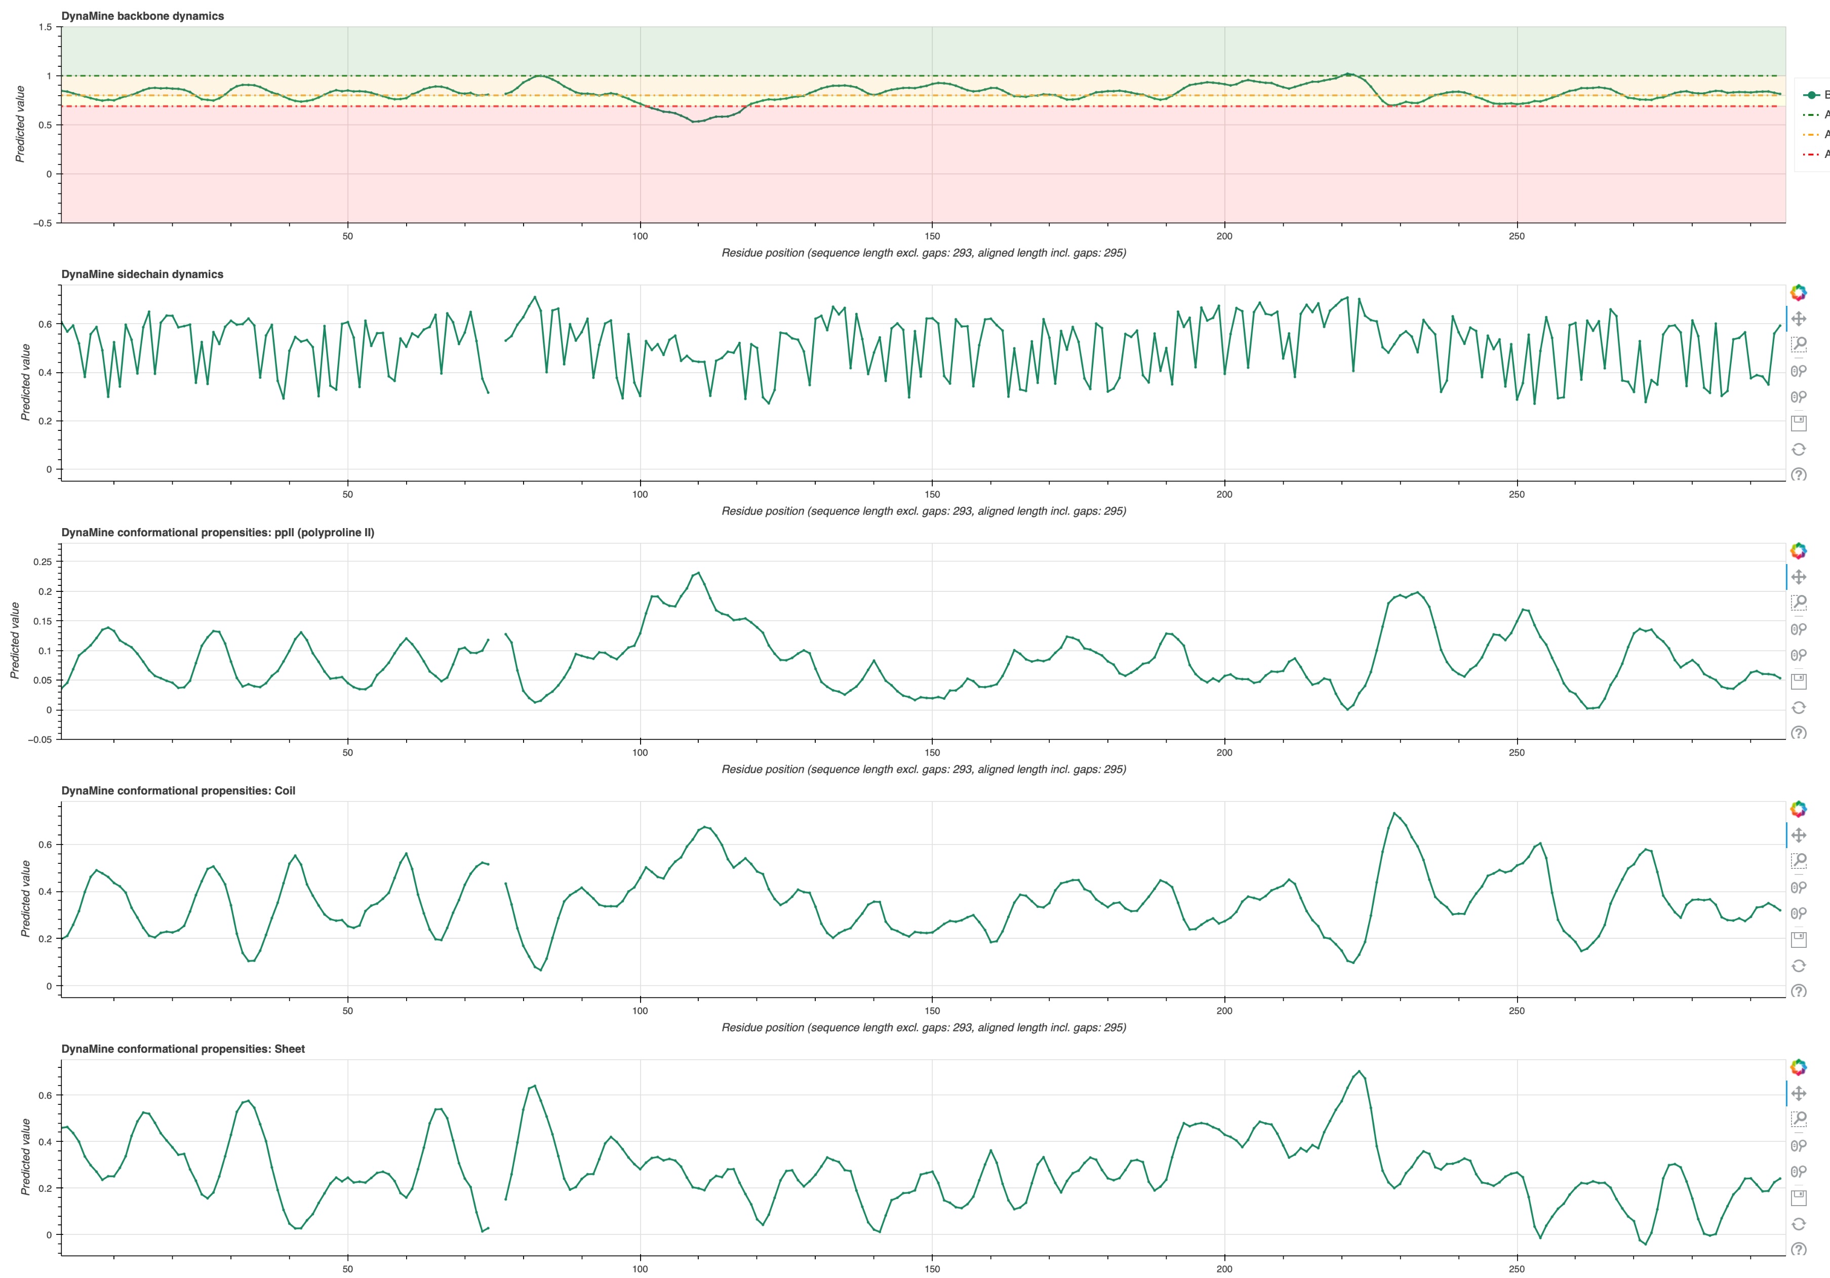Click Bokeh logo beside Sheet propensities plot

click(x=1798, y=1067)
